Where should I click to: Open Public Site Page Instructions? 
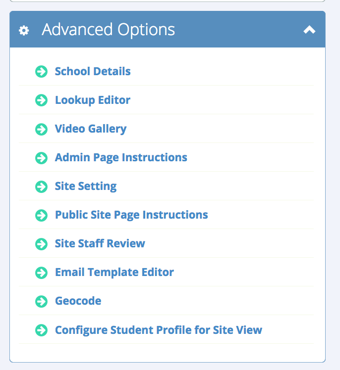(x=131, y=215)
